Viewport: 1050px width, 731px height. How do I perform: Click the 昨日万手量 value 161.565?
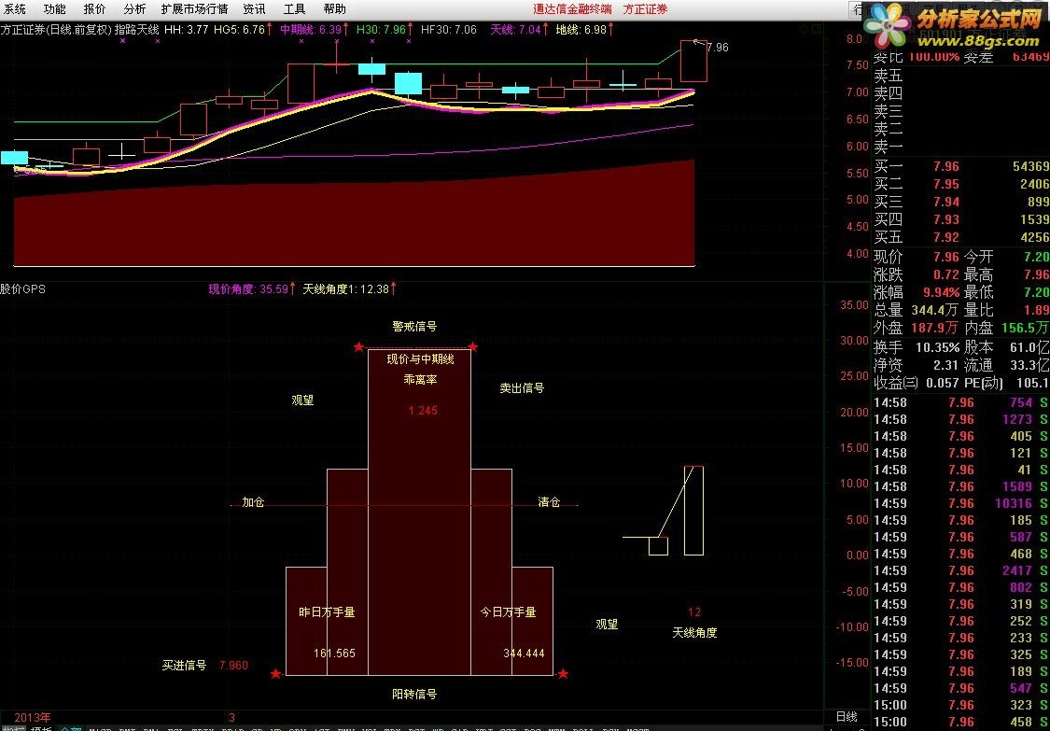click(x=334, y=654)
